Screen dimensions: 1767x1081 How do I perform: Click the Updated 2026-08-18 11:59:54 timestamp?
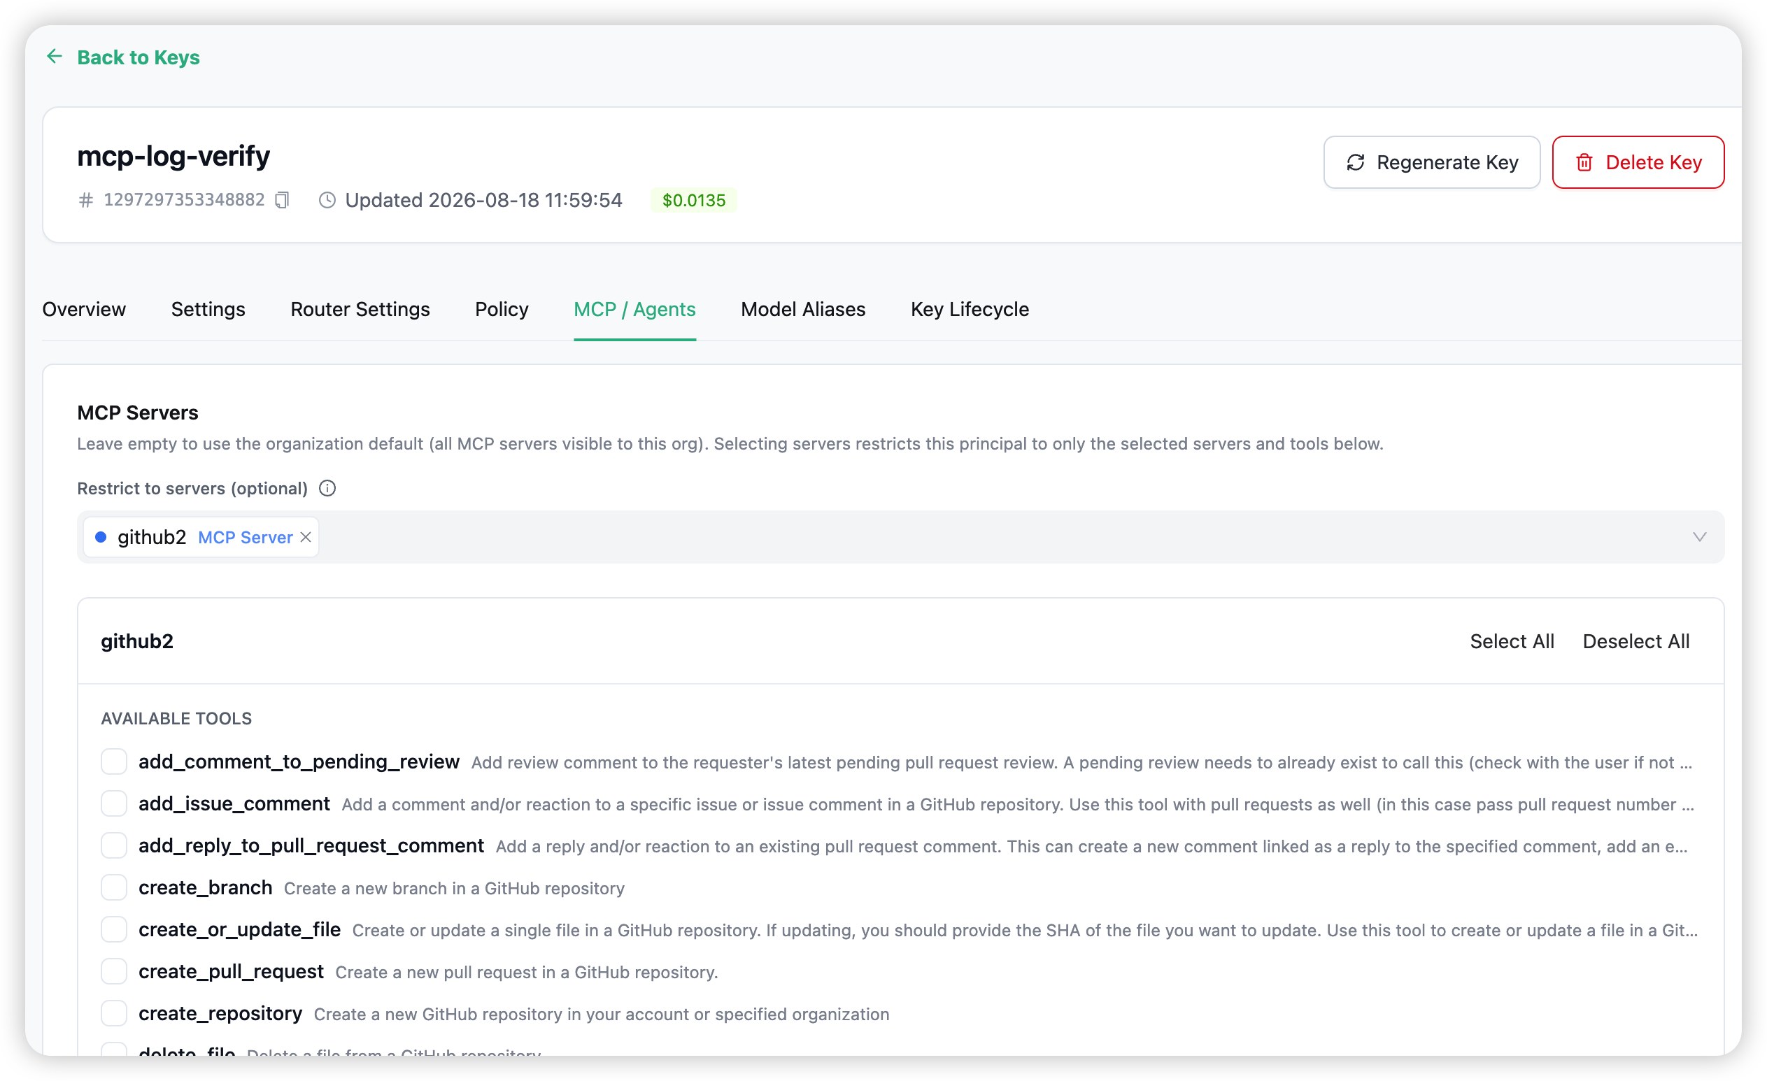pos(483,200)
